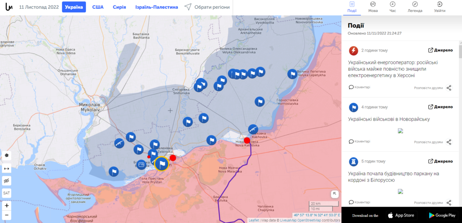Open Джерело link for energy operator event
Viewport: 462px width, 223px height.
(x=440, y=50)
